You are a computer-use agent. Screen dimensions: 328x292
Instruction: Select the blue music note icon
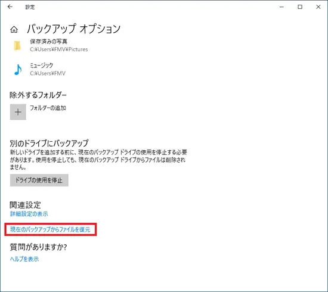18,69
